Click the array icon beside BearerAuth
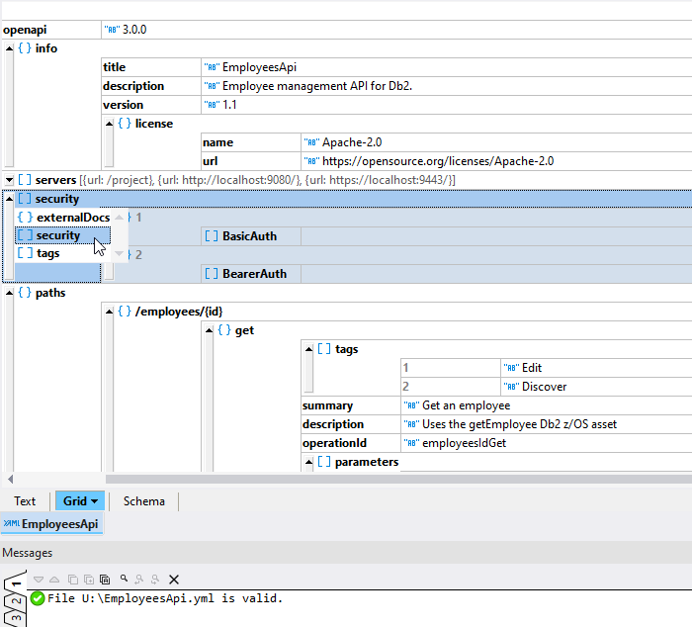The width and height of the screenshot is (692, 627). click(211, 274)
